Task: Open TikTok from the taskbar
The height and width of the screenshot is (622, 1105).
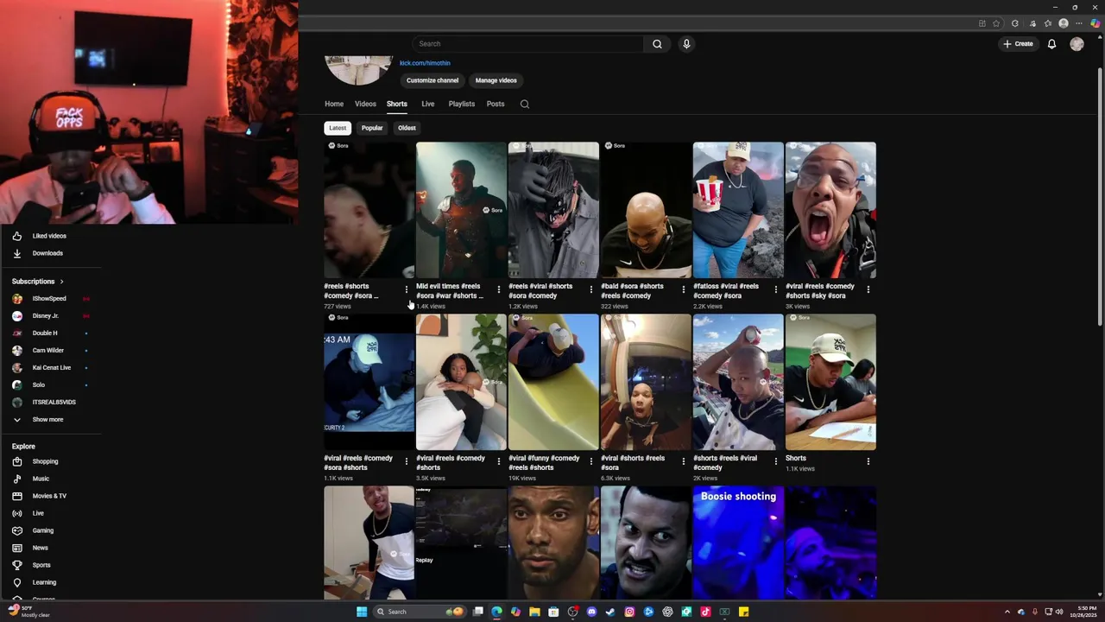Action: tap(705, 612)
